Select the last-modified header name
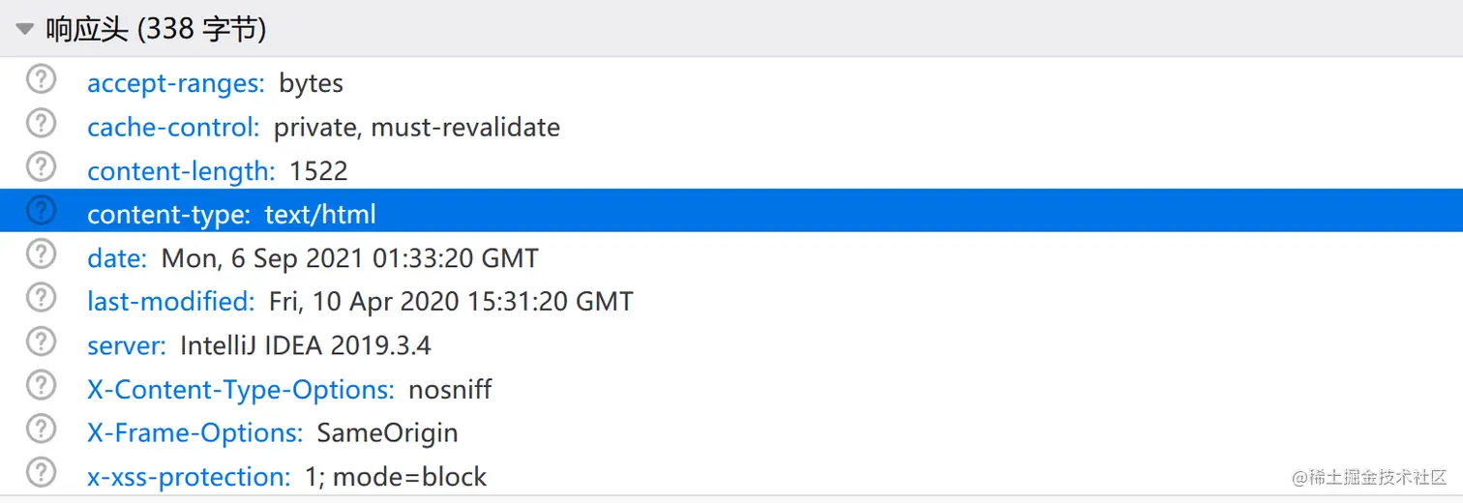Image resolution: width=1463 pixels, height=503 pixels. [x=170, y=302]
